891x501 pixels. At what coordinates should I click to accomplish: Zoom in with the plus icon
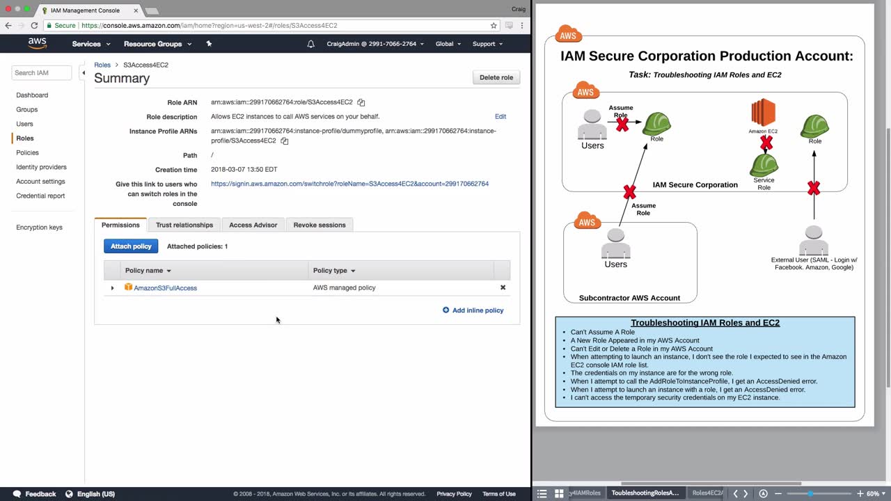click(860, 493)
